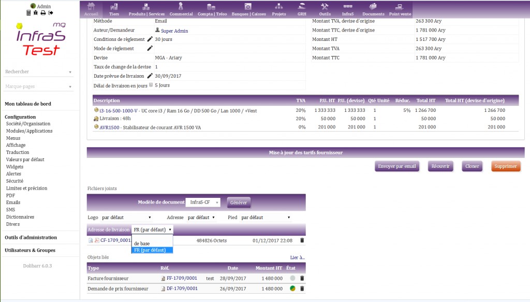Open the Produits | Services menu
The height and width of the screenshot is (302, 530).
(x=146, y=9)
